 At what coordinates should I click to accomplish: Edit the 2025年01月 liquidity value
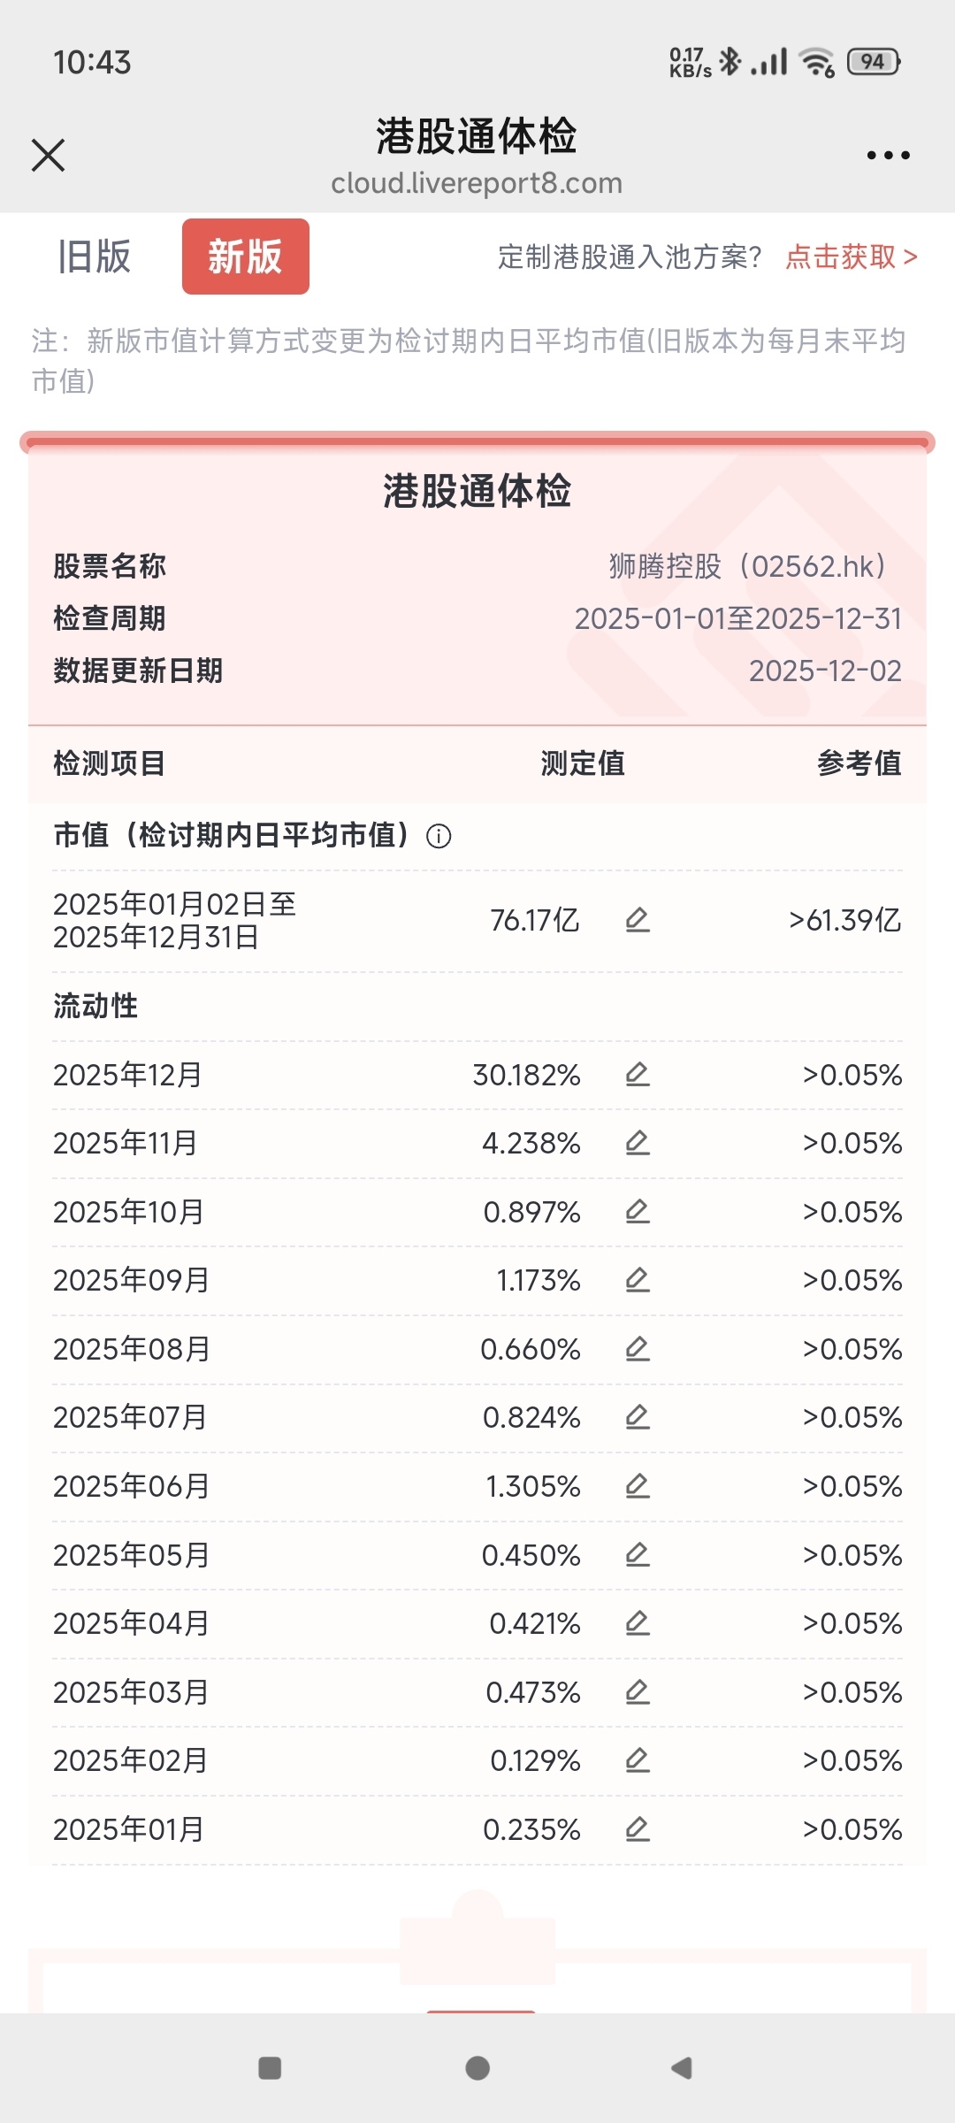[x=638, y=1829]
